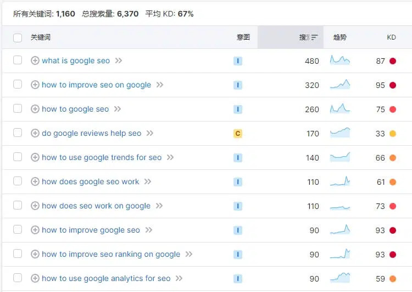Add 'how does seo work on google' keyword
Viewport: 412px width, 292px height.
pos(35,206)
